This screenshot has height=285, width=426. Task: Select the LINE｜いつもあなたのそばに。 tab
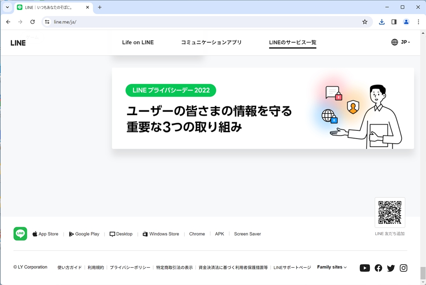coord(53,7)
